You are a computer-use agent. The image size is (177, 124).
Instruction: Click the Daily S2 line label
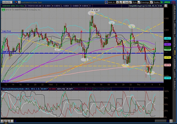click(6, 81)
